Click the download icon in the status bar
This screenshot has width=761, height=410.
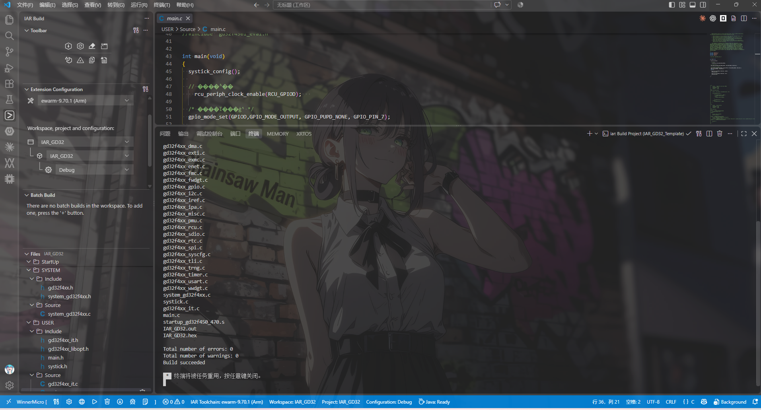120,402
